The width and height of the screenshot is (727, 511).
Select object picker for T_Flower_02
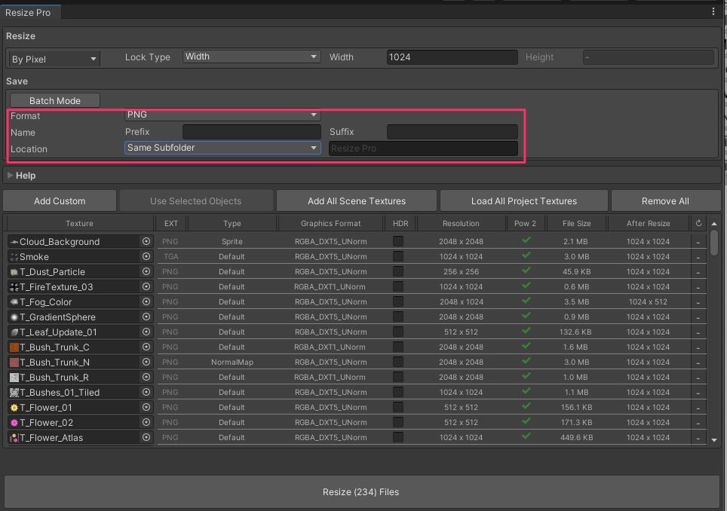click(146, 422)
